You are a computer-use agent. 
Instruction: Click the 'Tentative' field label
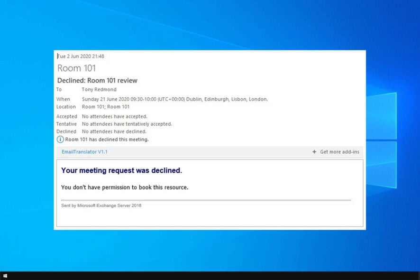click(66, 124)
